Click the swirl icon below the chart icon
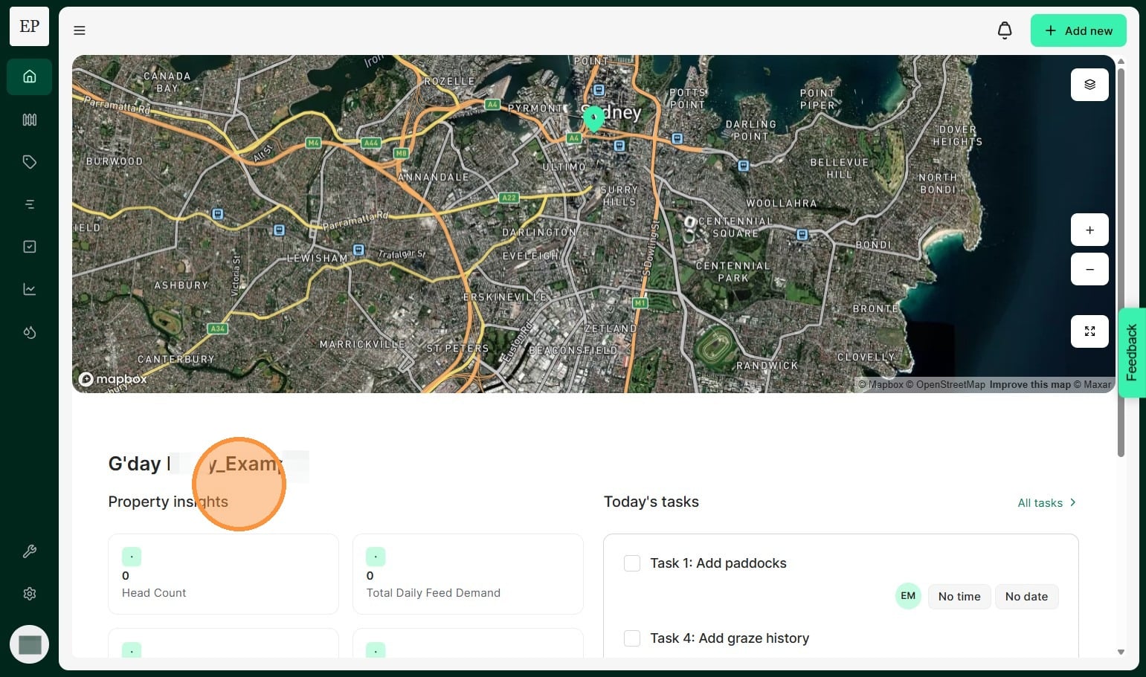Image resolution: width=1146 pixels, height=677 pixels. point(30,332)
